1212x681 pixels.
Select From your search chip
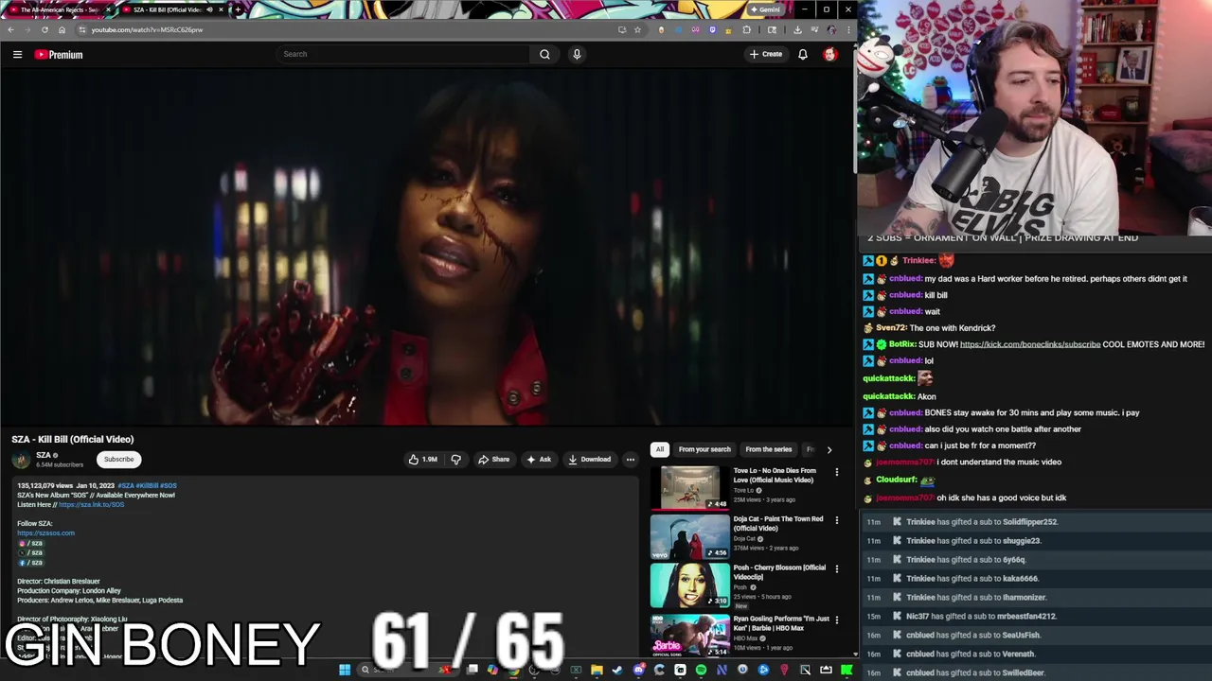click(704, 450)
